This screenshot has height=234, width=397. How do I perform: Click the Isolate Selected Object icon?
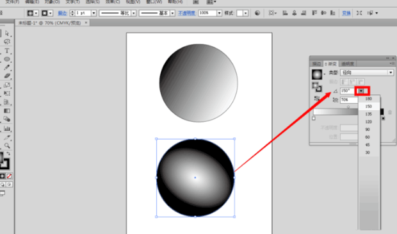359,13
